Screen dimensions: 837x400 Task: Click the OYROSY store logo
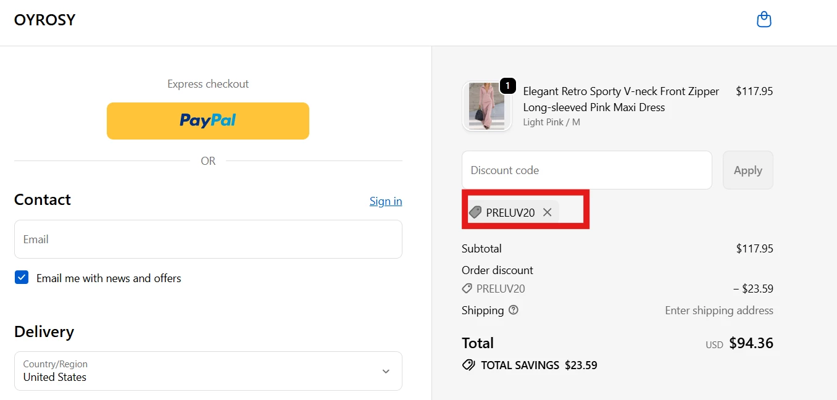pos(44,19)
